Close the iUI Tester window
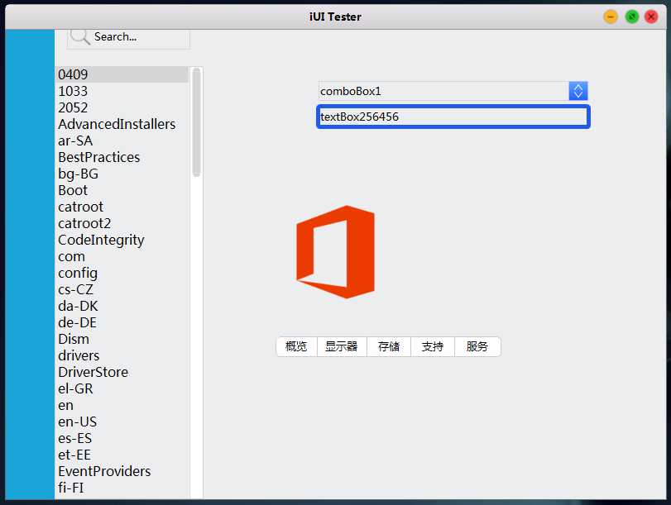Image resolution: width=671 pixels, height=505 pixels. point(651,17)
